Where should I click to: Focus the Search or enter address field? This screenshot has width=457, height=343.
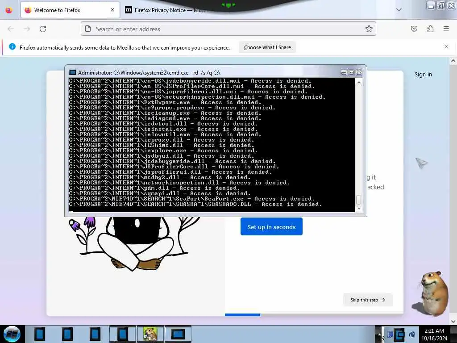pyautogui.click(x=228, y=29)
